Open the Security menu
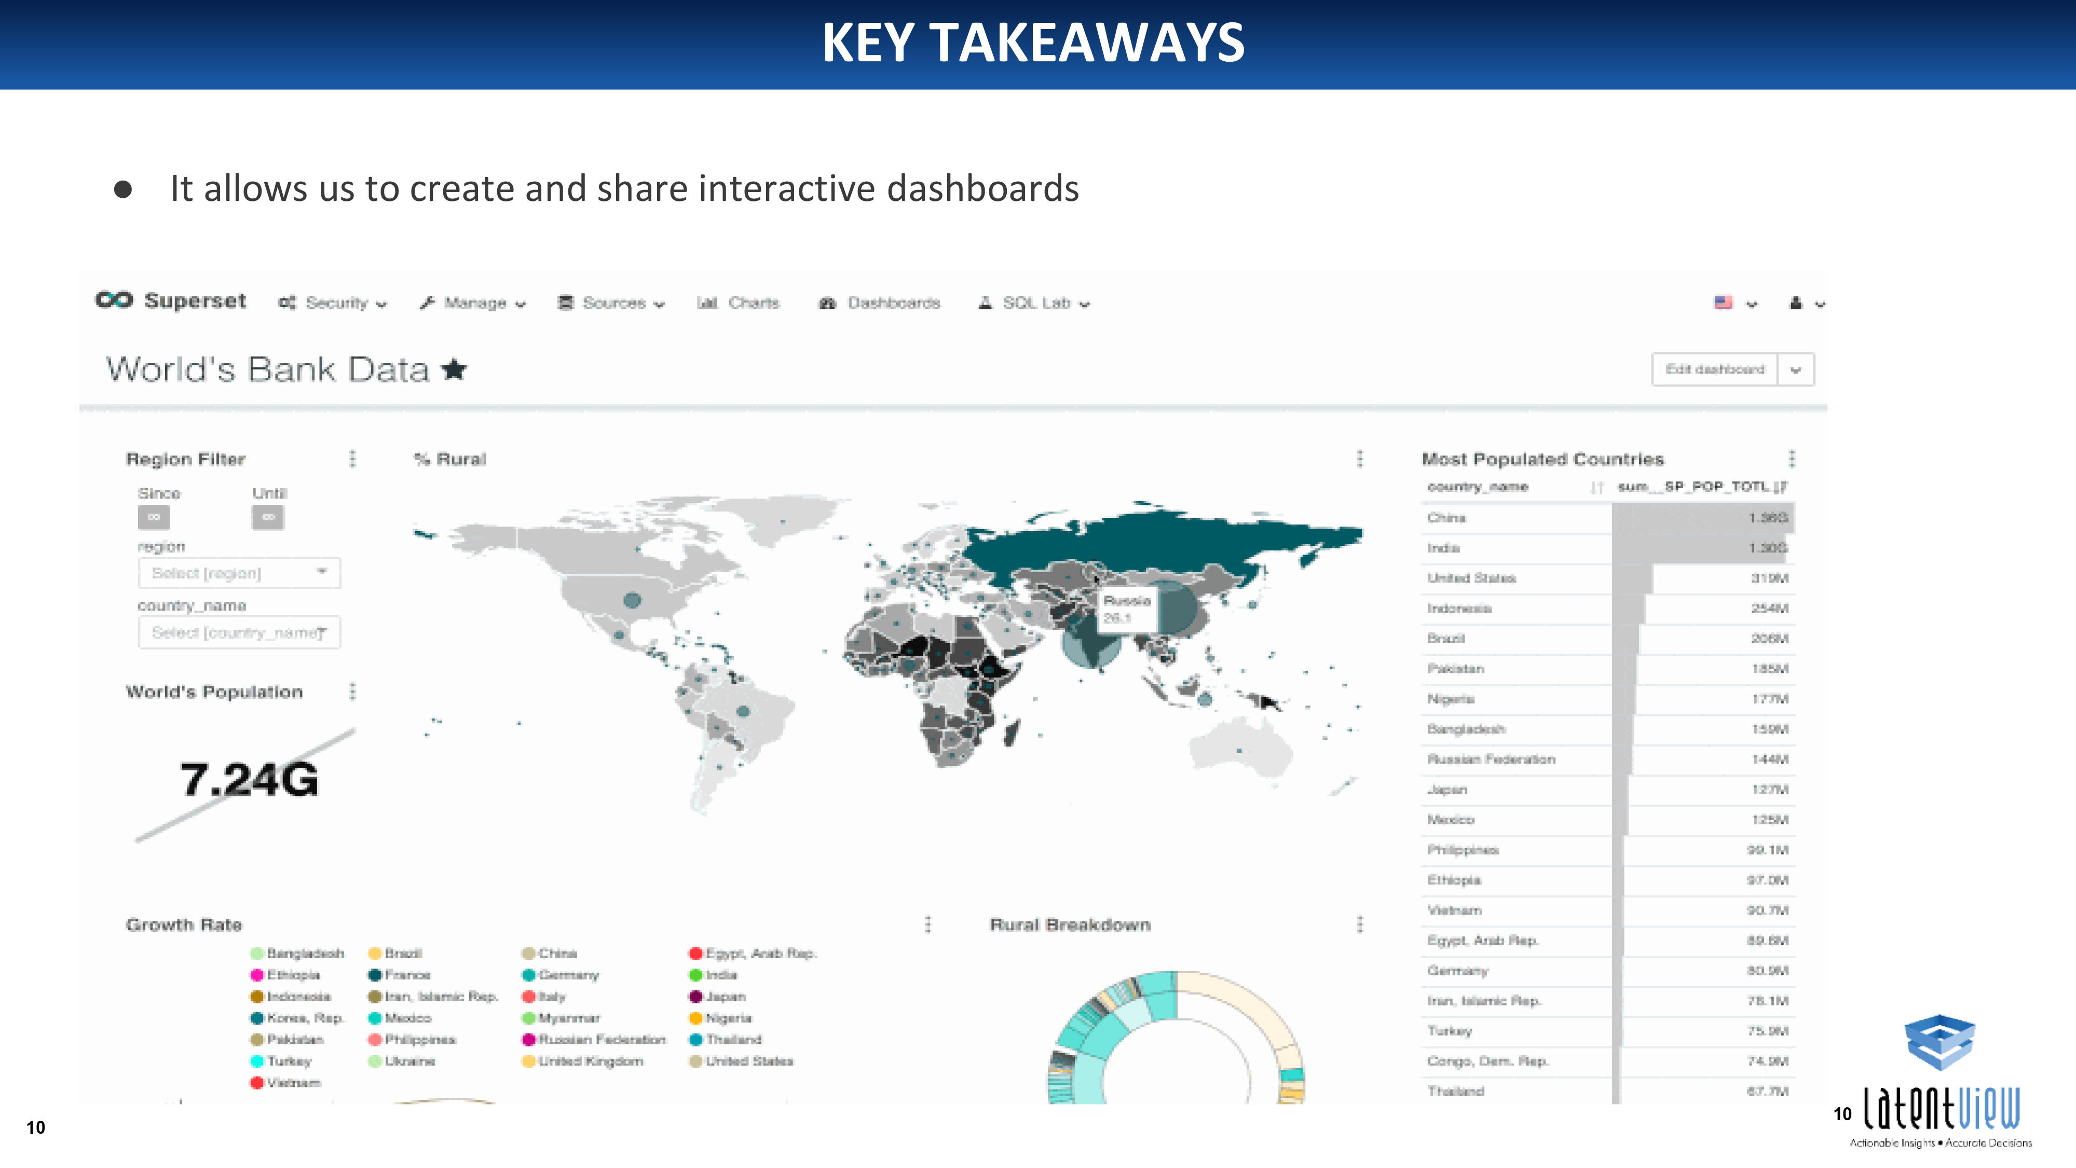The height and width of the screenshot is (1168, 2076). click(x=333, y=303)
